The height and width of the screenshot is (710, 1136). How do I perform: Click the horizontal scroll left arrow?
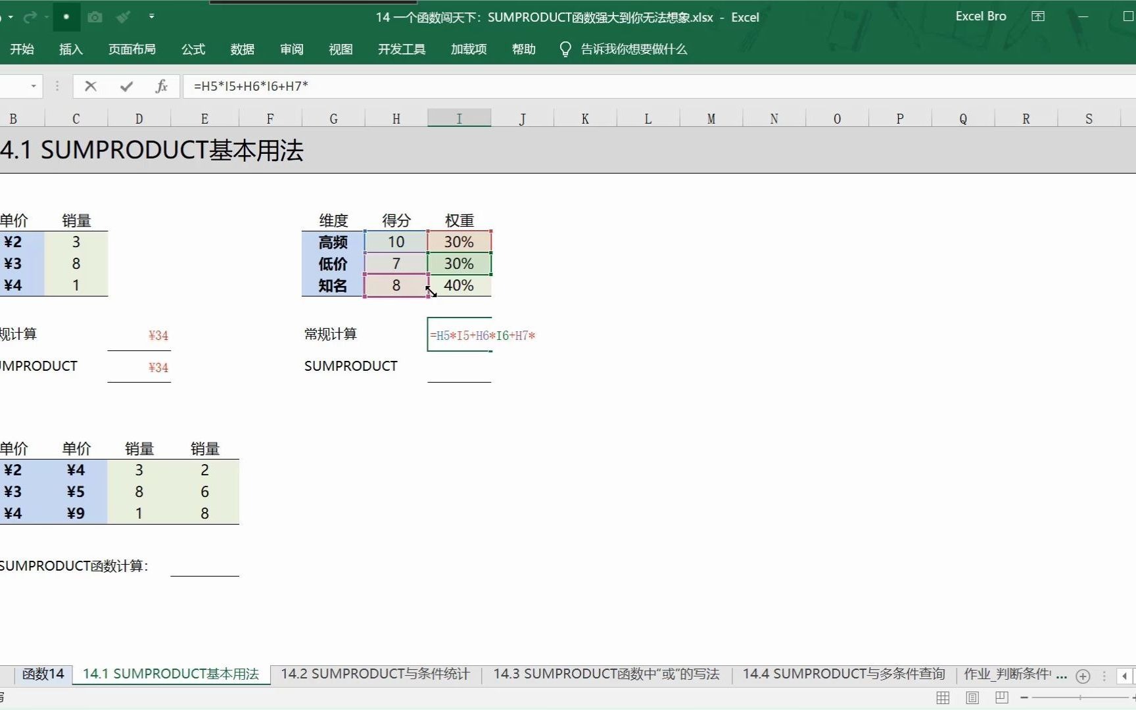point(1125,676)
